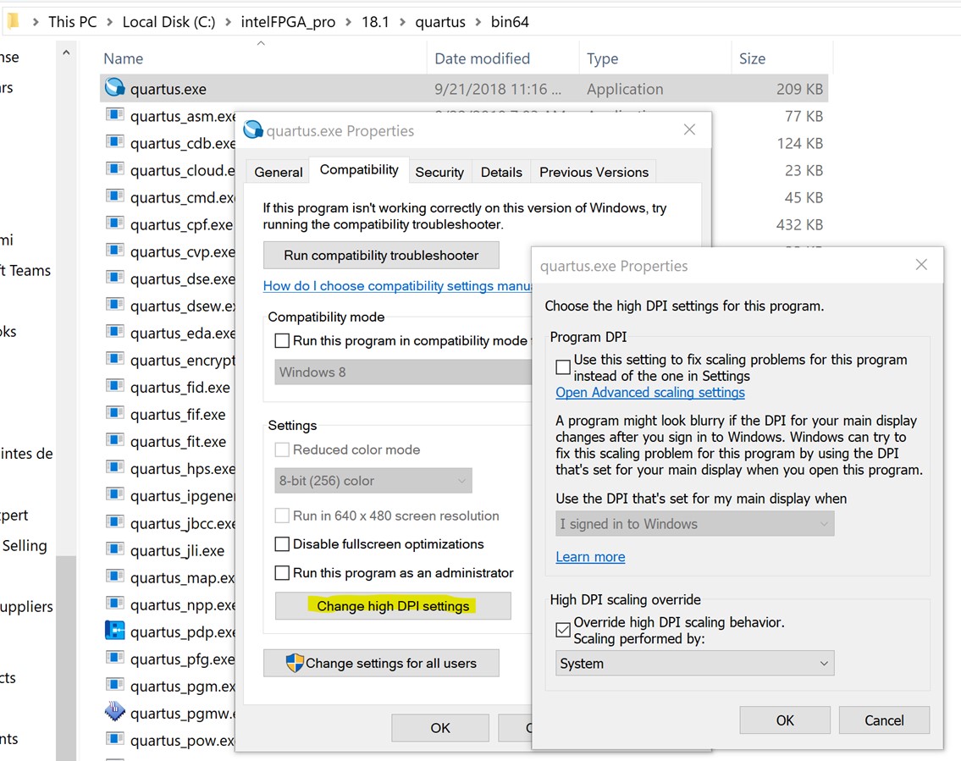Click the quartus_dse.exe file icon
This screenshot has height=761, width=961.
(x=114, y=278)
